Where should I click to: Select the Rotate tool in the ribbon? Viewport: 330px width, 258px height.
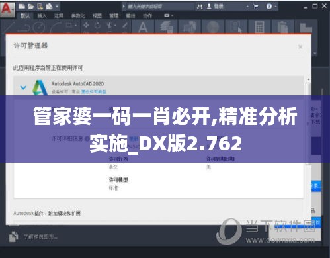click(97, 25)
